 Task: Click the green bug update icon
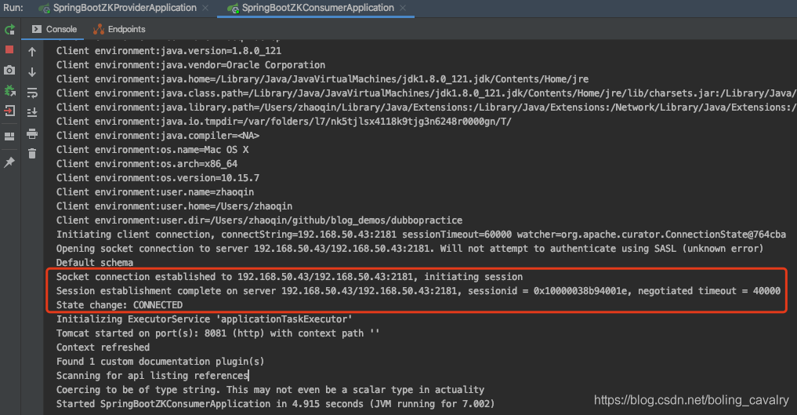tap(9, 91)
